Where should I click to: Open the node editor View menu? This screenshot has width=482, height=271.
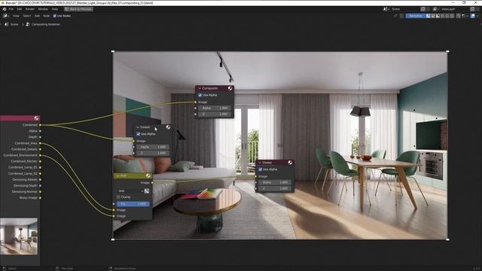click(16, 16)
